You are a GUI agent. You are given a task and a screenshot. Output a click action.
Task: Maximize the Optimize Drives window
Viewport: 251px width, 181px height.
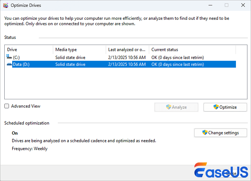pos(226,5)
